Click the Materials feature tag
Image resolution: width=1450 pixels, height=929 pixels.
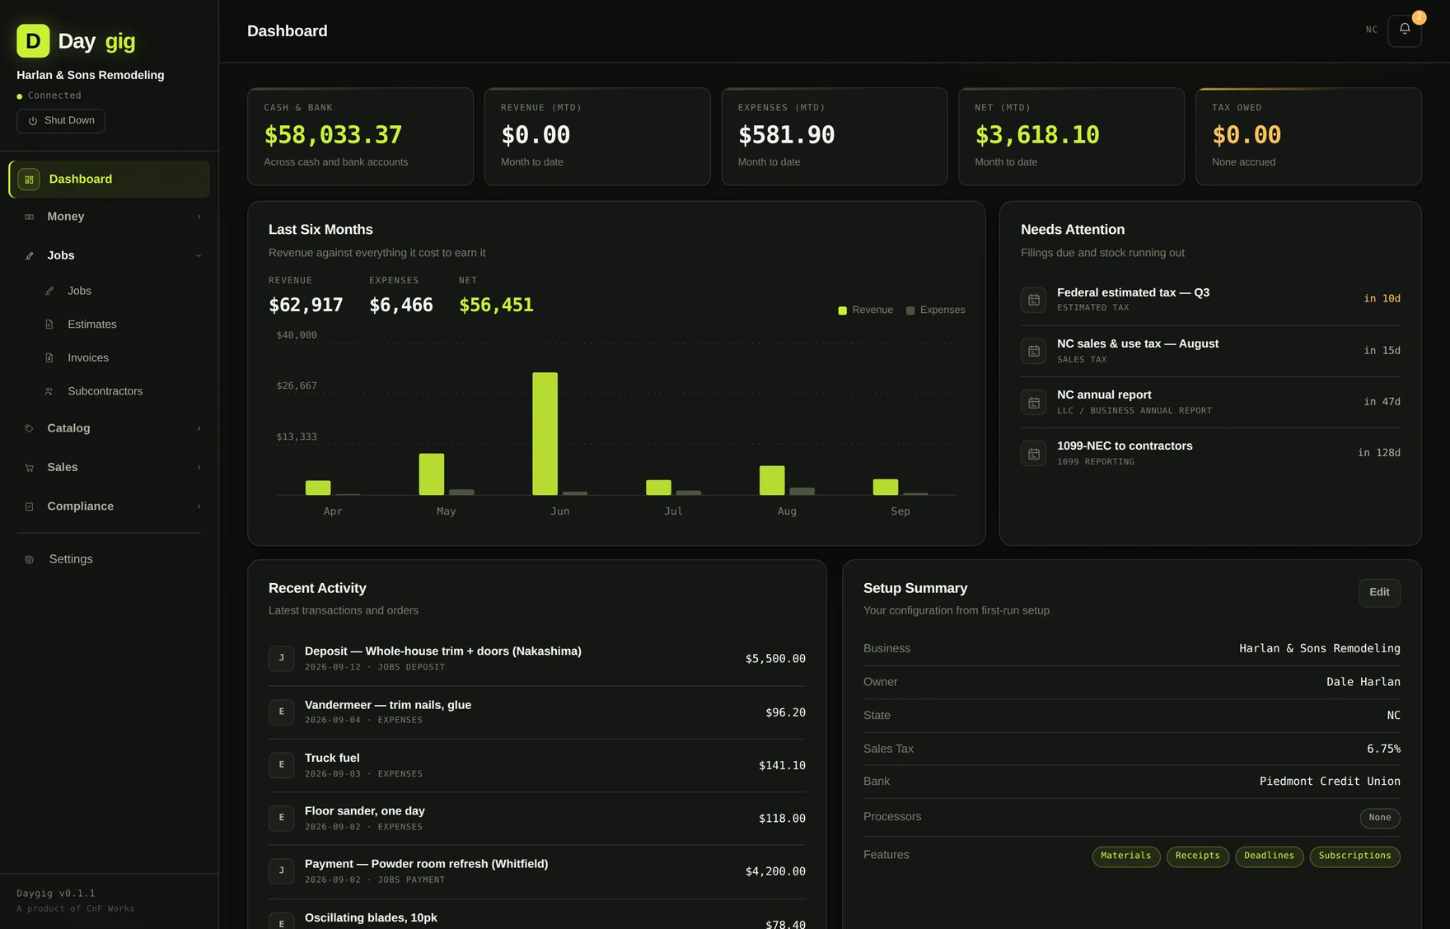1126,857
